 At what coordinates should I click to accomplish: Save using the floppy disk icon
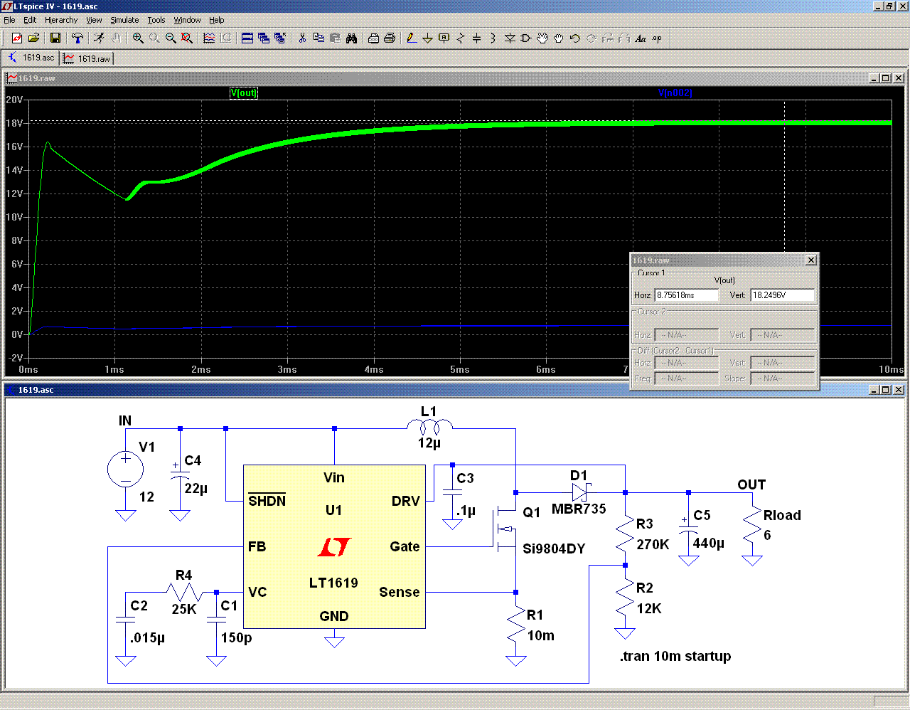pos(55,38)
